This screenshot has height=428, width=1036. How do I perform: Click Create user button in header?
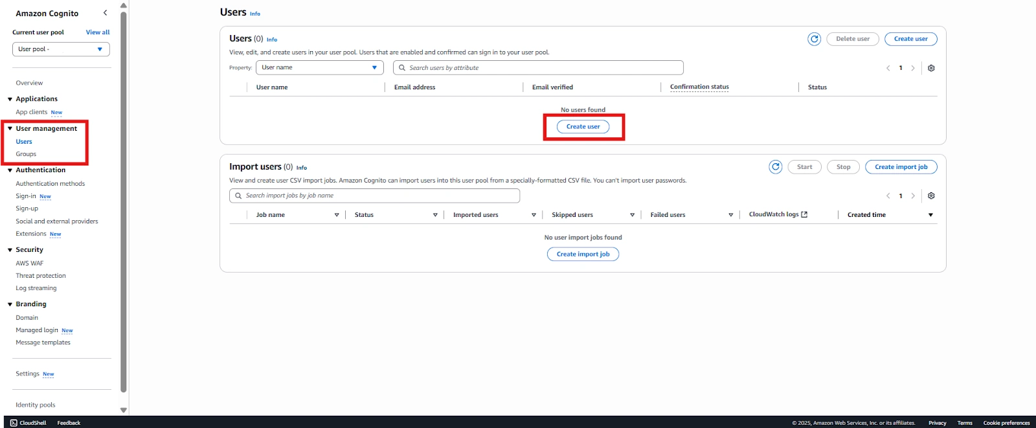910,39
